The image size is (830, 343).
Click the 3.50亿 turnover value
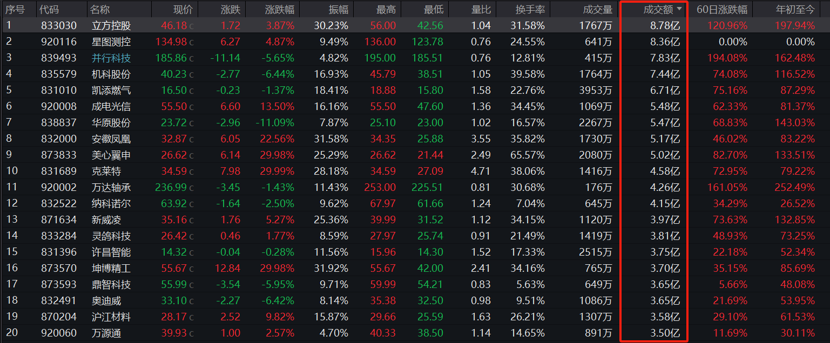point(665,333)
